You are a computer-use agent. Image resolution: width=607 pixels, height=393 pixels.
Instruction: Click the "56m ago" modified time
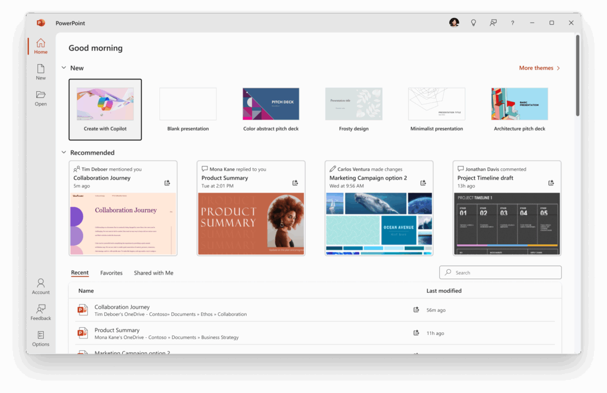coord(436,310)
